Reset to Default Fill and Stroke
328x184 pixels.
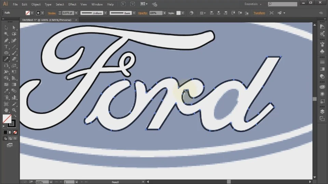point(4,126)
